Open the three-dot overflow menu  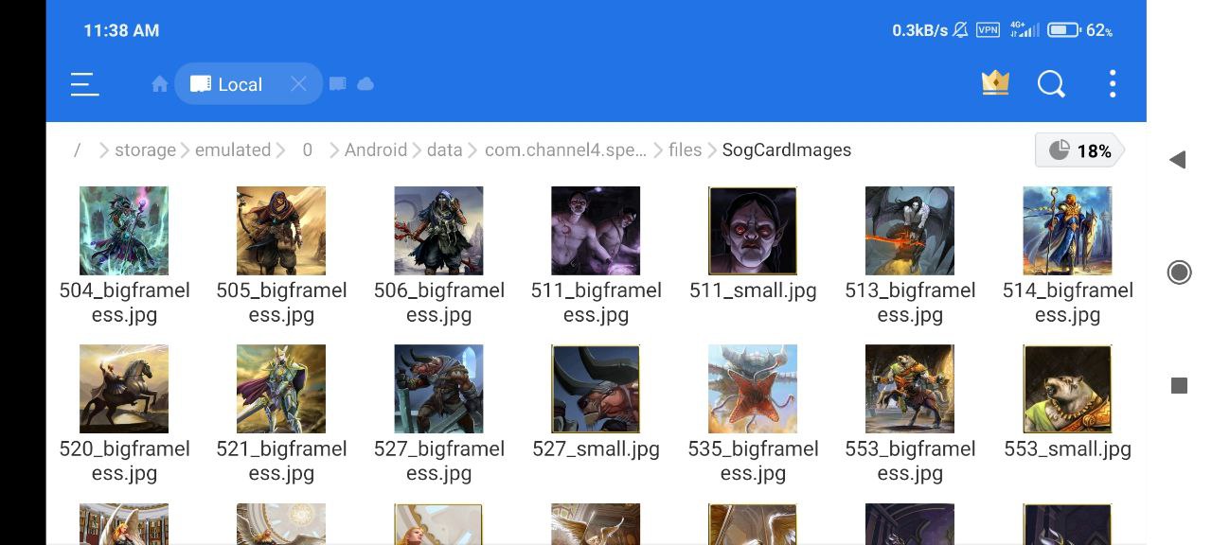(1113, 84)
